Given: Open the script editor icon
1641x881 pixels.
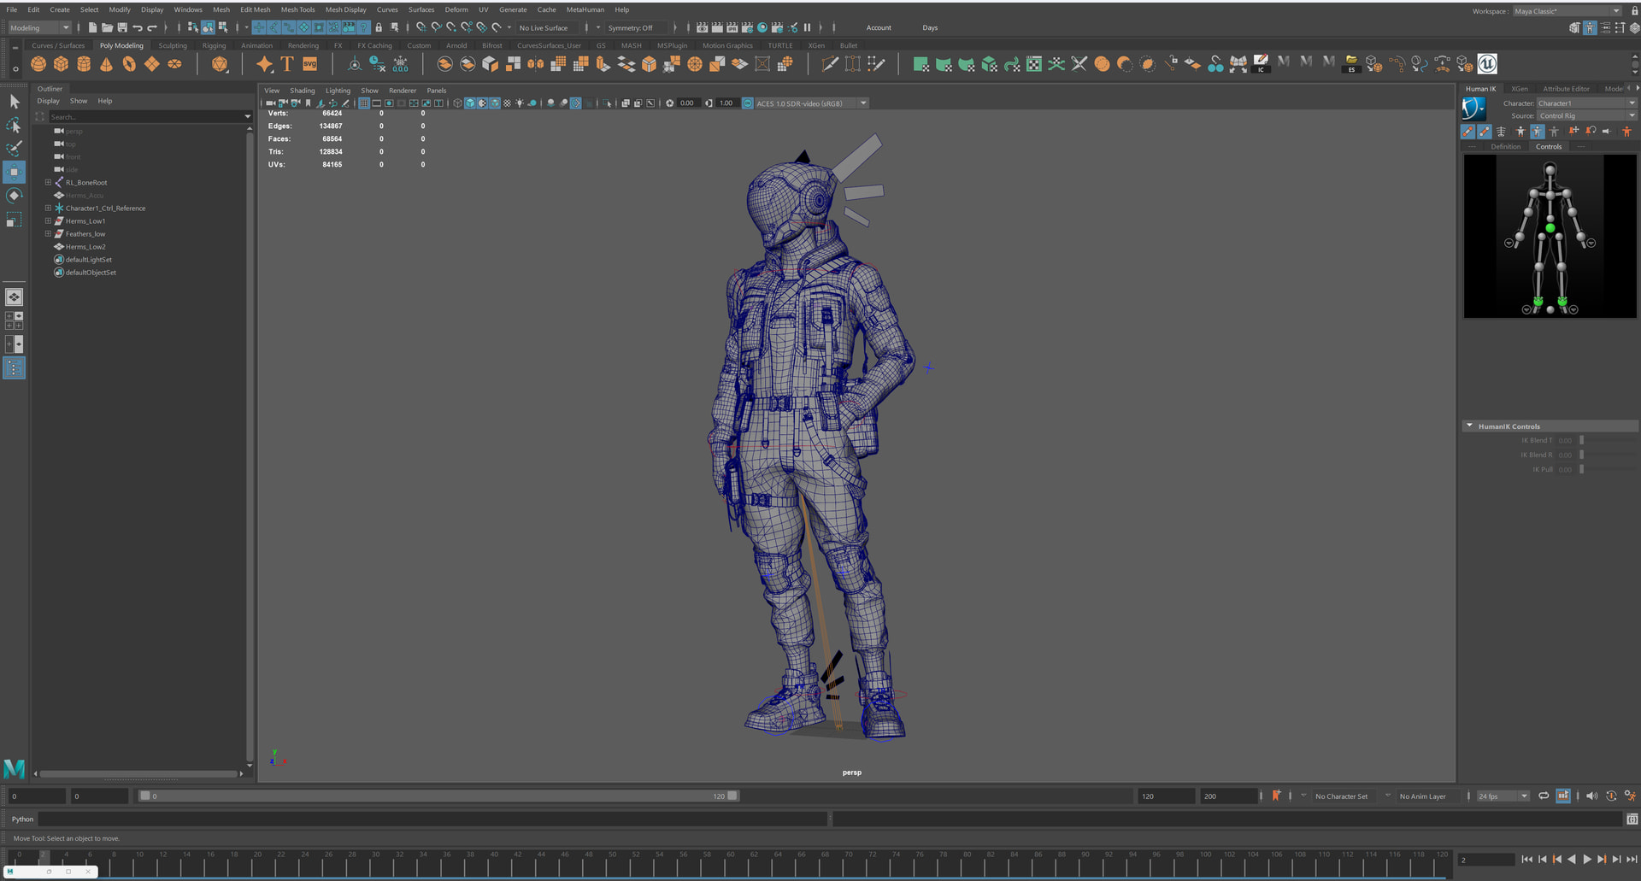Looking at the screenshot, I should (1632, 819).
